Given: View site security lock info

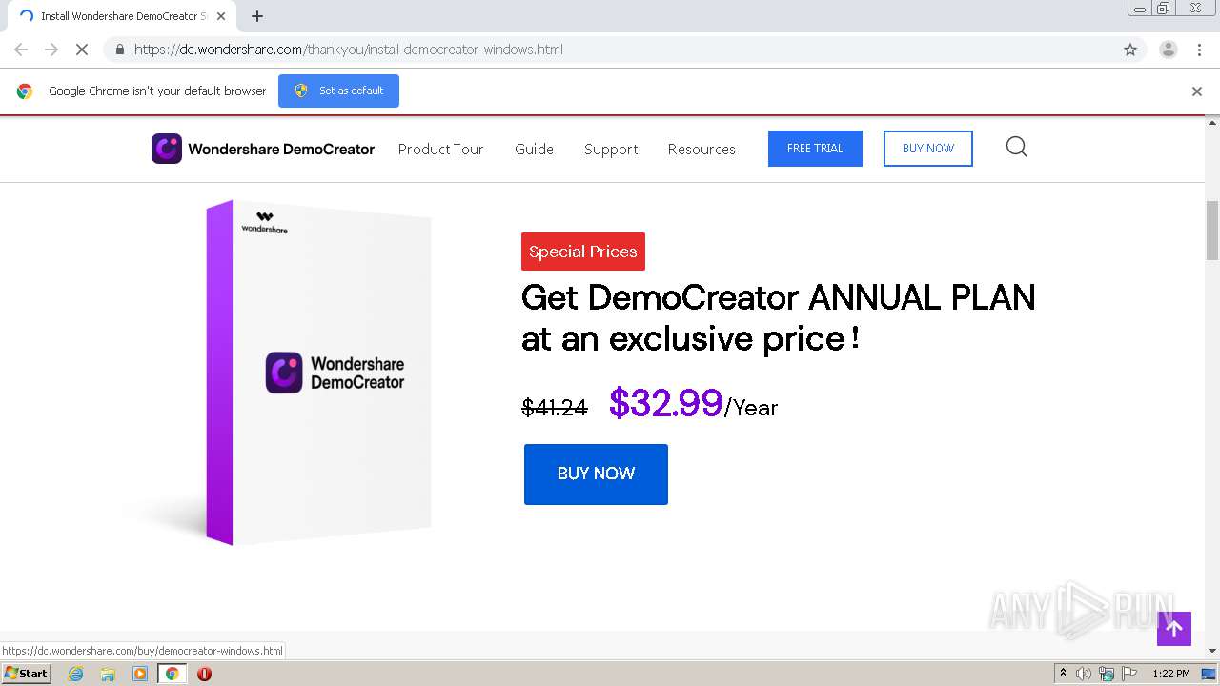Looking at the screenshot, I should point(120,50).
